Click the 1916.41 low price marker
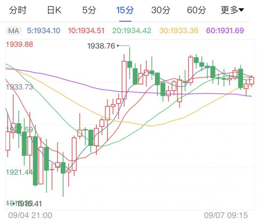Image resolution: width=260 pixels, height=224 pixels. (29, 204)
